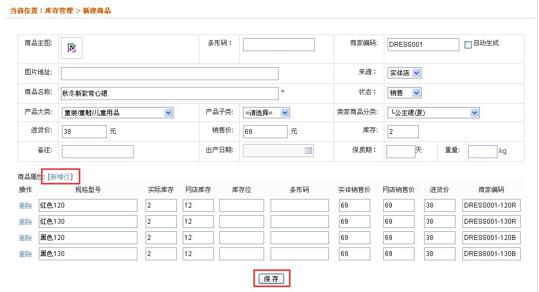Click the 重量 kg input field

482,152
